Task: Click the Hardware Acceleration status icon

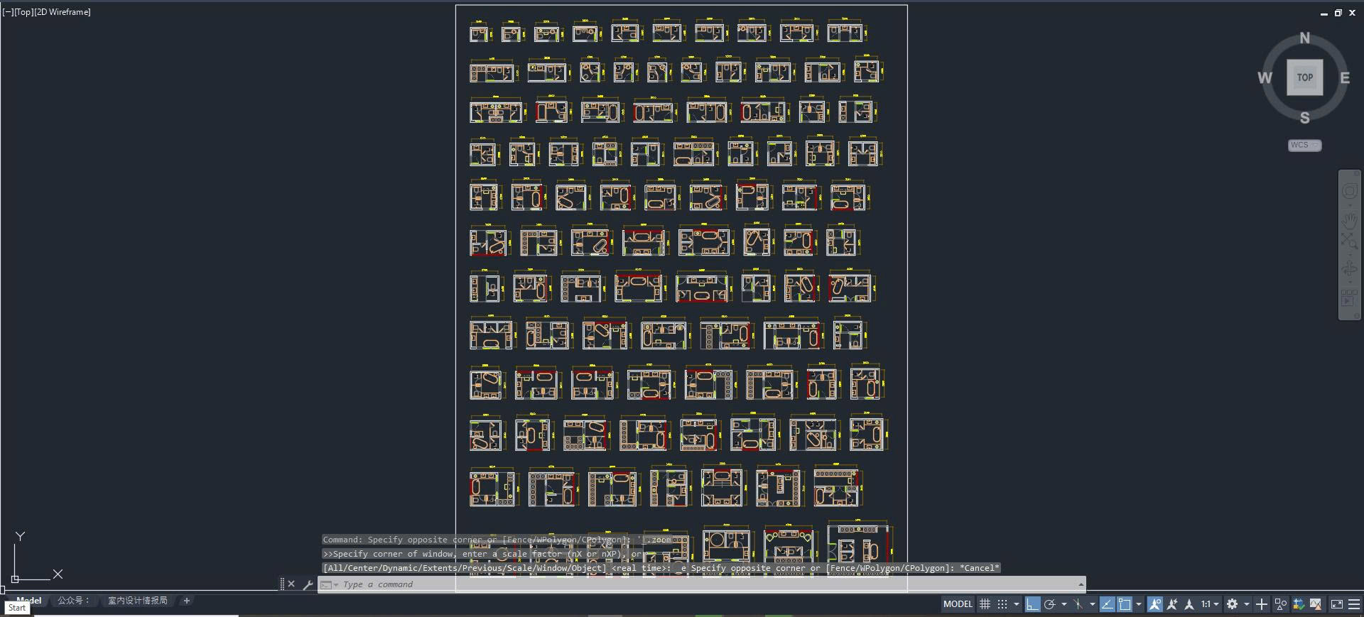Action: pos(1299,604)
